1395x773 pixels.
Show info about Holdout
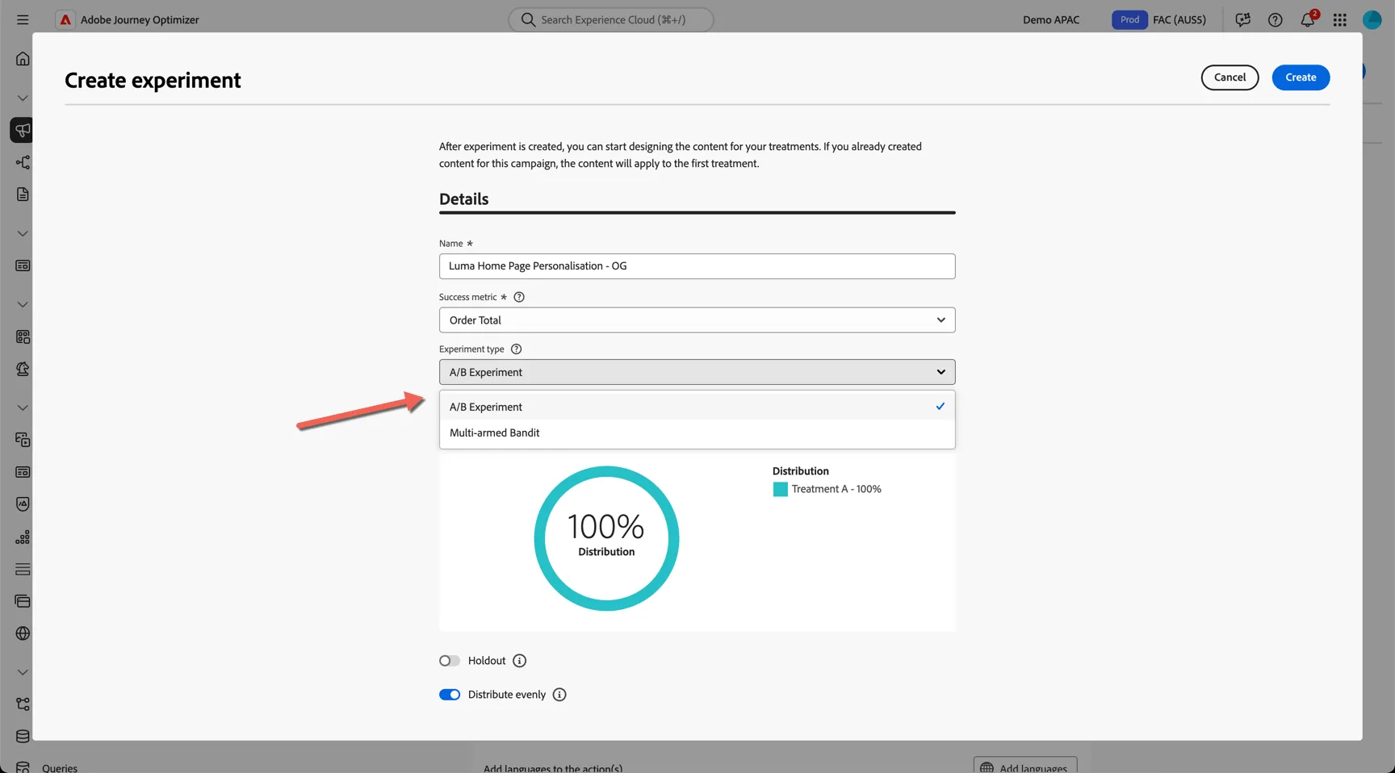coord(520,661)
